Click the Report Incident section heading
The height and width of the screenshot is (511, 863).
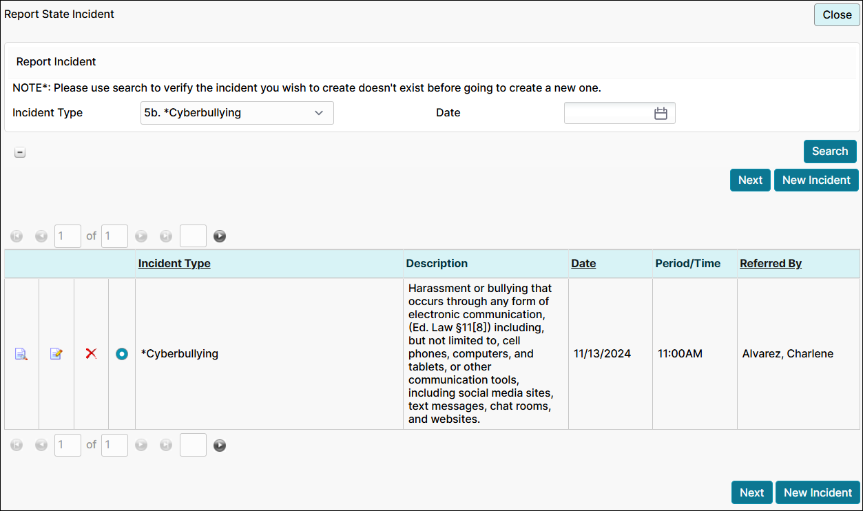point(56,62)
